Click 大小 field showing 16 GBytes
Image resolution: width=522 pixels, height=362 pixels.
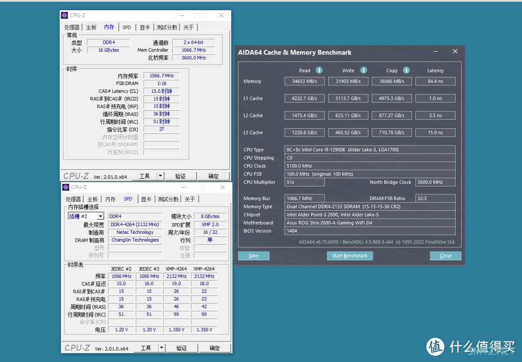(109, 50)
